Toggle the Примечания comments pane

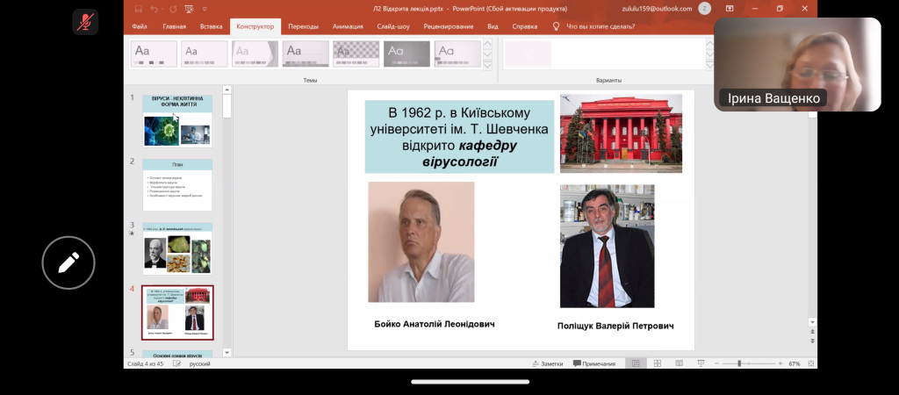click(x=594, y=363)
